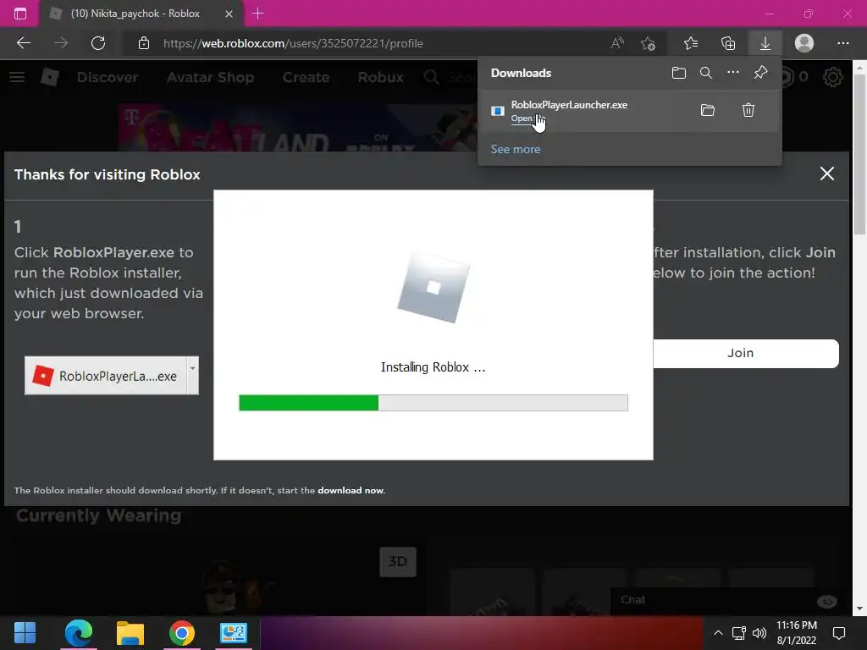The height and width of the screenshot is (650, 867).
Task: Click the browser Back arrow
Action: [23, 43]
